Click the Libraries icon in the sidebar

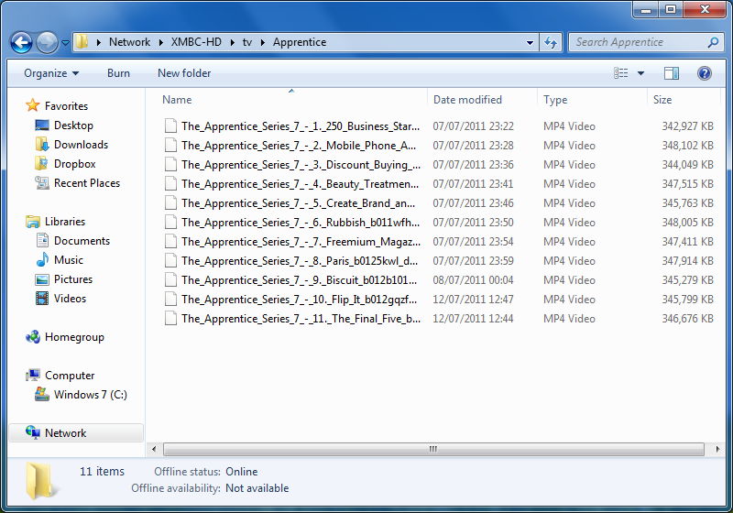[x=33, y=222]
